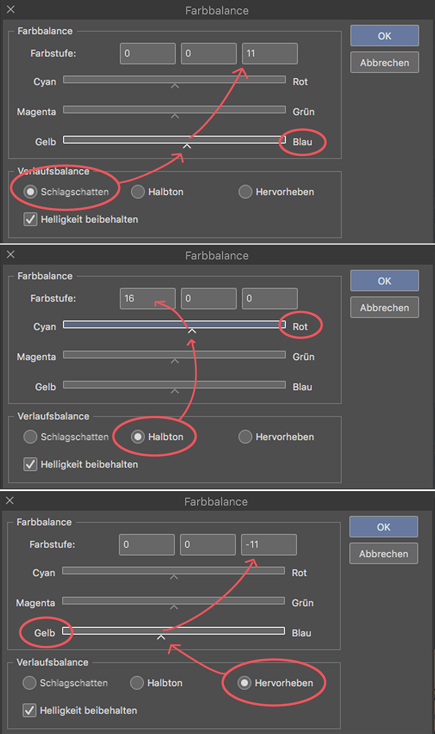
Task: Toggle Helligkeit beibehalten in the Halbton-selected dialog
Action: (30, 464)
